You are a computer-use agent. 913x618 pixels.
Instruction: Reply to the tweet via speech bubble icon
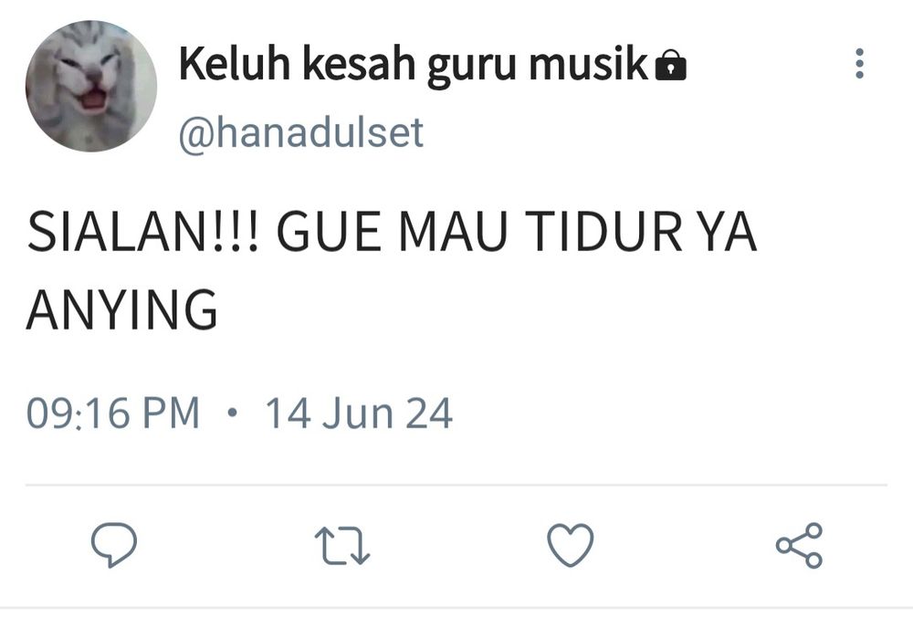coord(114,545)
